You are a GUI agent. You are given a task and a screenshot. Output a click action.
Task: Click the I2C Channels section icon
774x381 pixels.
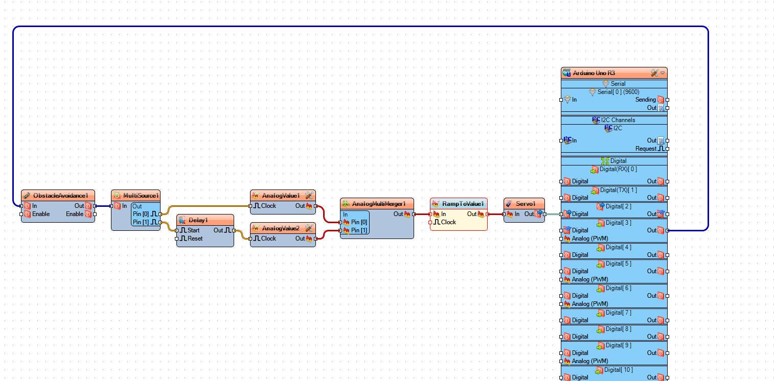point(596,120)
